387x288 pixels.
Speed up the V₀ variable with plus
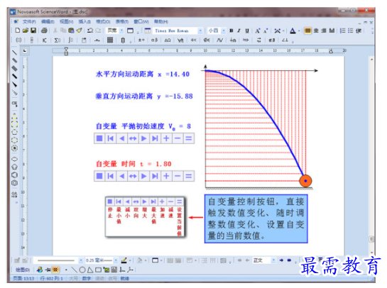166,138
